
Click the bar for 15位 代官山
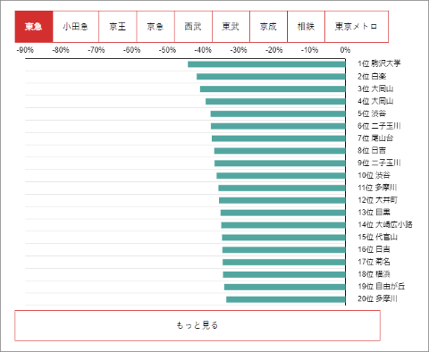tap(283, 238)
